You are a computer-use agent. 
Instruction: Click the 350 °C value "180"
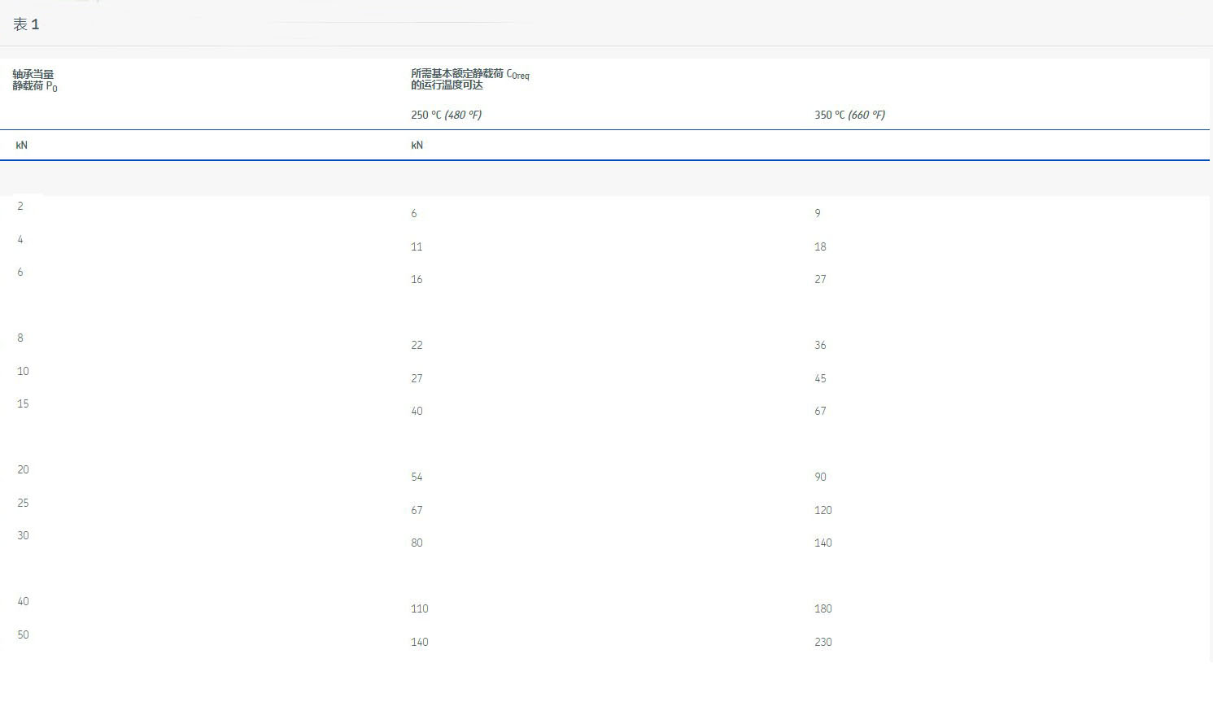point(823,609)
